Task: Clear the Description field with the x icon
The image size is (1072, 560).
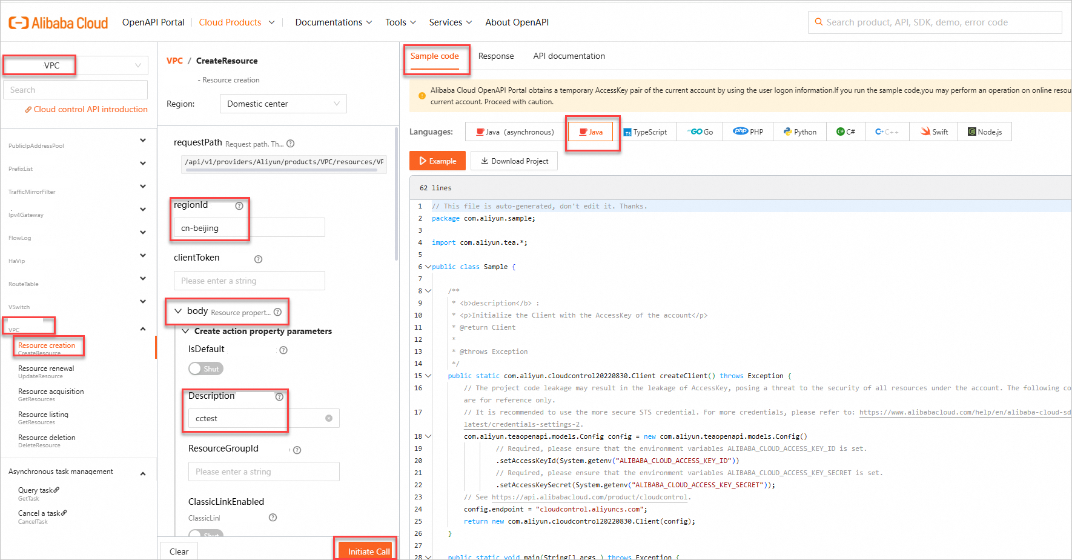Action: [x=329, y=418]
